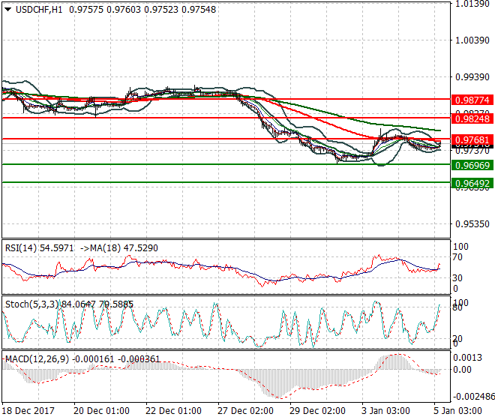The width and height of the screenshot is (495, 420).
Task: Select the RSI(14) 54.5971 indicator label
Action: [40, 248]
